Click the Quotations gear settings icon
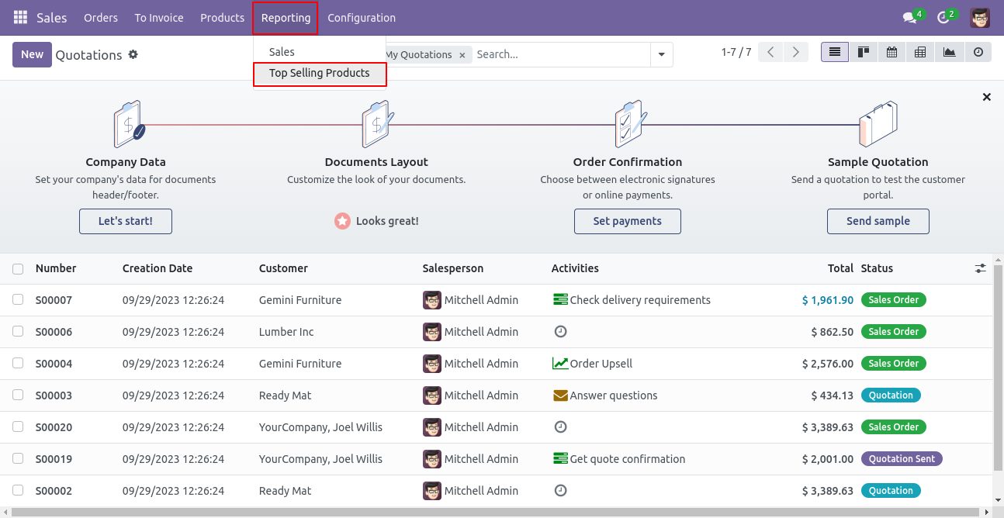 pyautogui.click(x=133, y=54)
